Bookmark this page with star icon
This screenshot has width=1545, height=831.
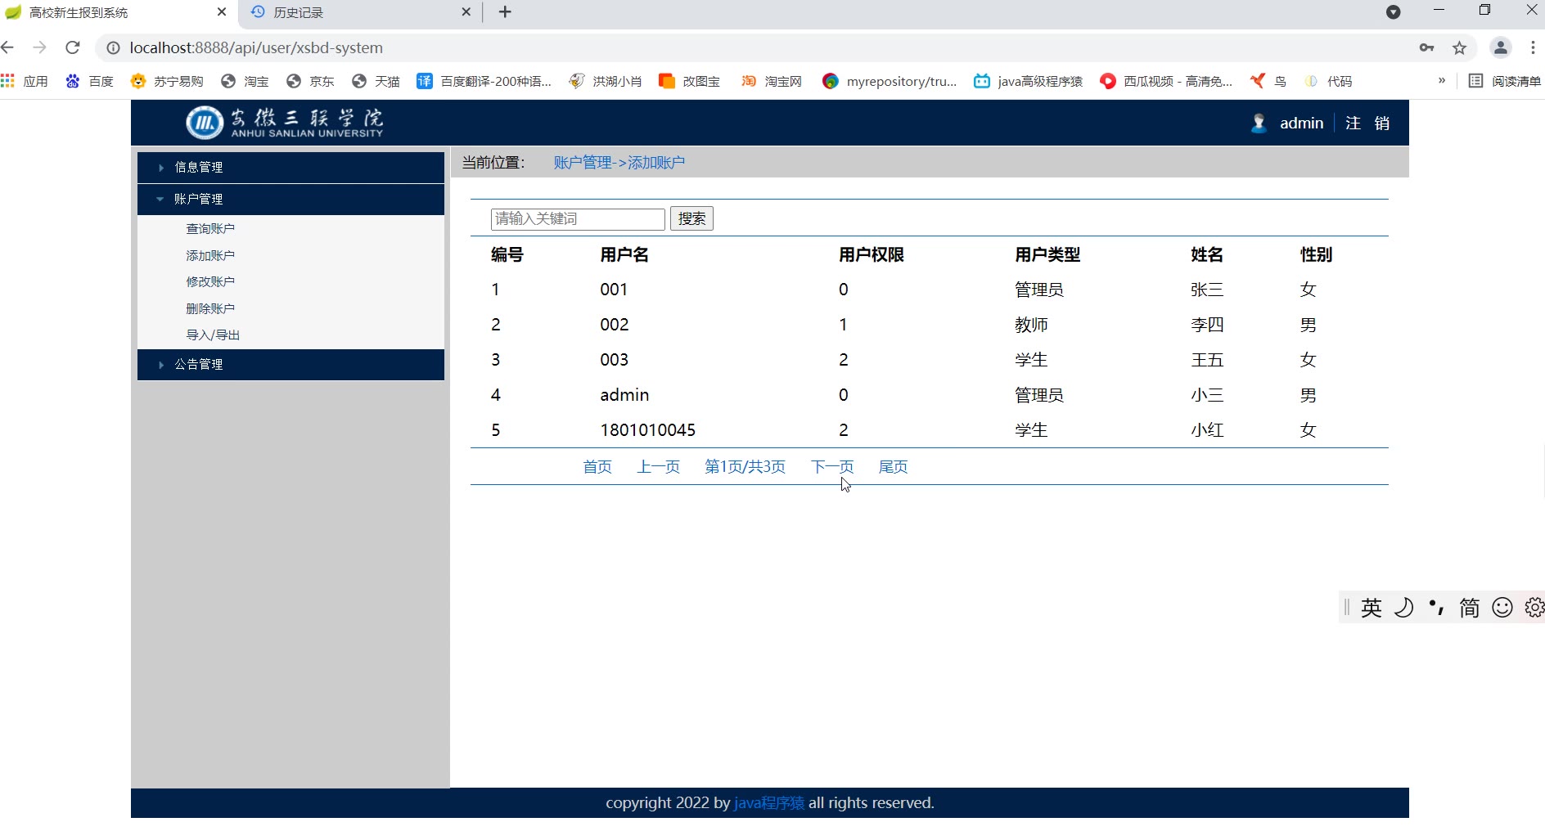1459,47
